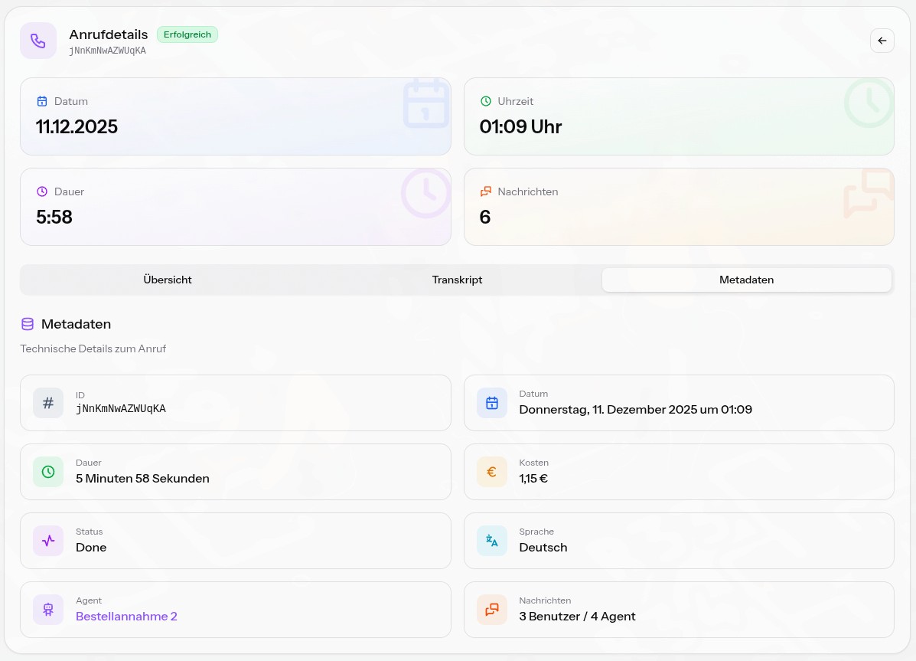Select the calendar icon in the Datum card
This screenshot has width=916, height=661.
(x=42, y=101)
